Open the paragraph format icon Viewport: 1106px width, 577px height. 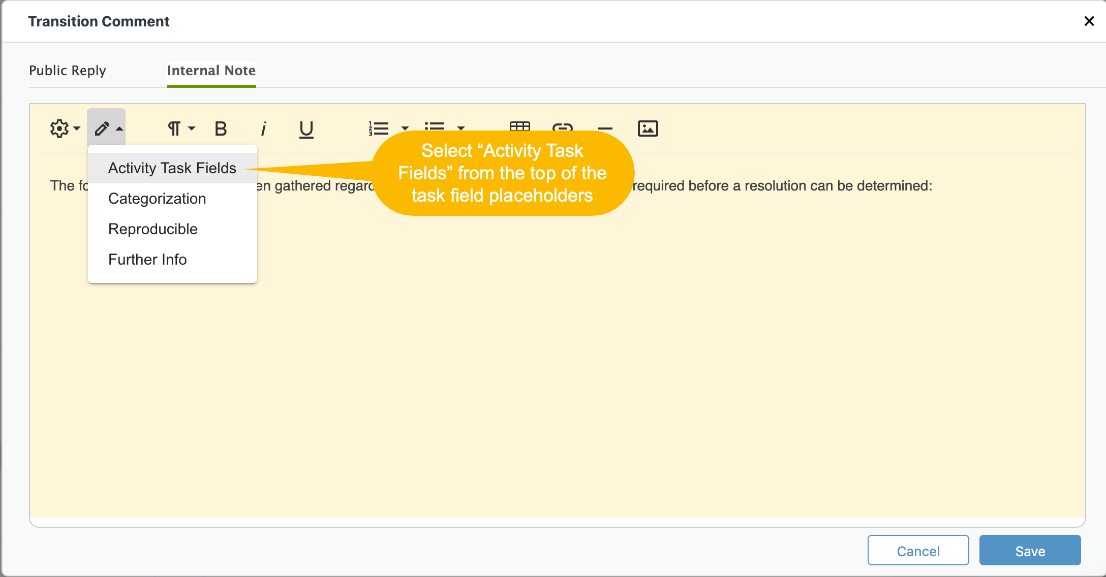click(174, 129)
